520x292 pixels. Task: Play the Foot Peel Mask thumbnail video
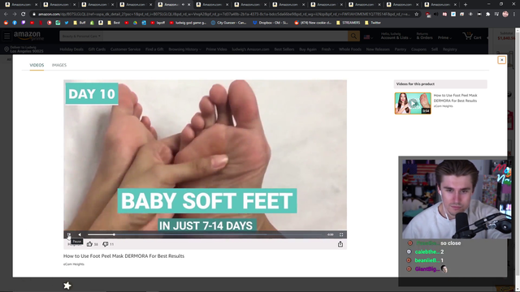[413, 103]
